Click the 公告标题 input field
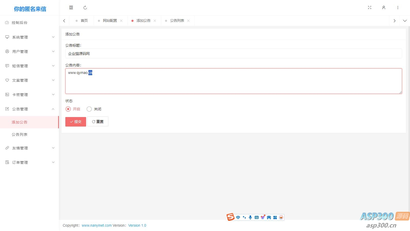Screen dimensions: 410x231 tap(233, 54)
